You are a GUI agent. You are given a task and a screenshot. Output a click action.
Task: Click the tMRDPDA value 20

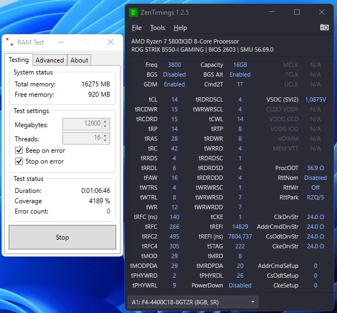240,266
